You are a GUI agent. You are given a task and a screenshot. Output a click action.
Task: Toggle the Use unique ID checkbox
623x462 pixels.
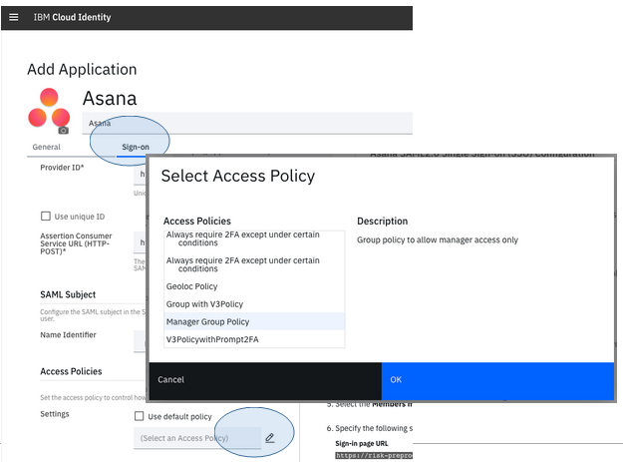point(46,216)
